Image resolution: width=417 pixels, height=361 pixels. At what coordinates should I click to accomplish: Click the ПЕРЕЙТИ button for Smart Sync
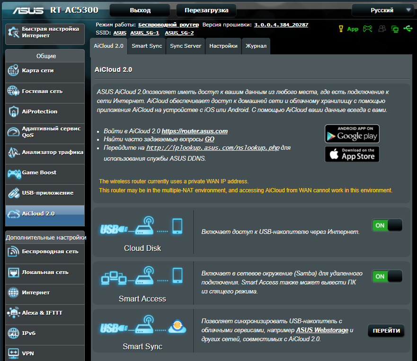click(x=386, y=331)
